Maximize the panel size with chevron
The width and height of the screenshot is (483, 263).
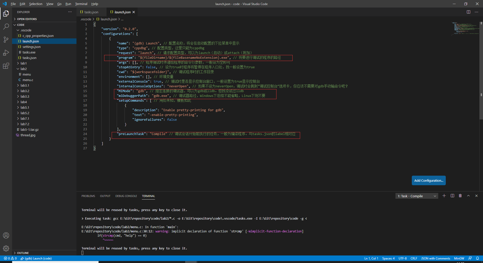click(468, 196)
